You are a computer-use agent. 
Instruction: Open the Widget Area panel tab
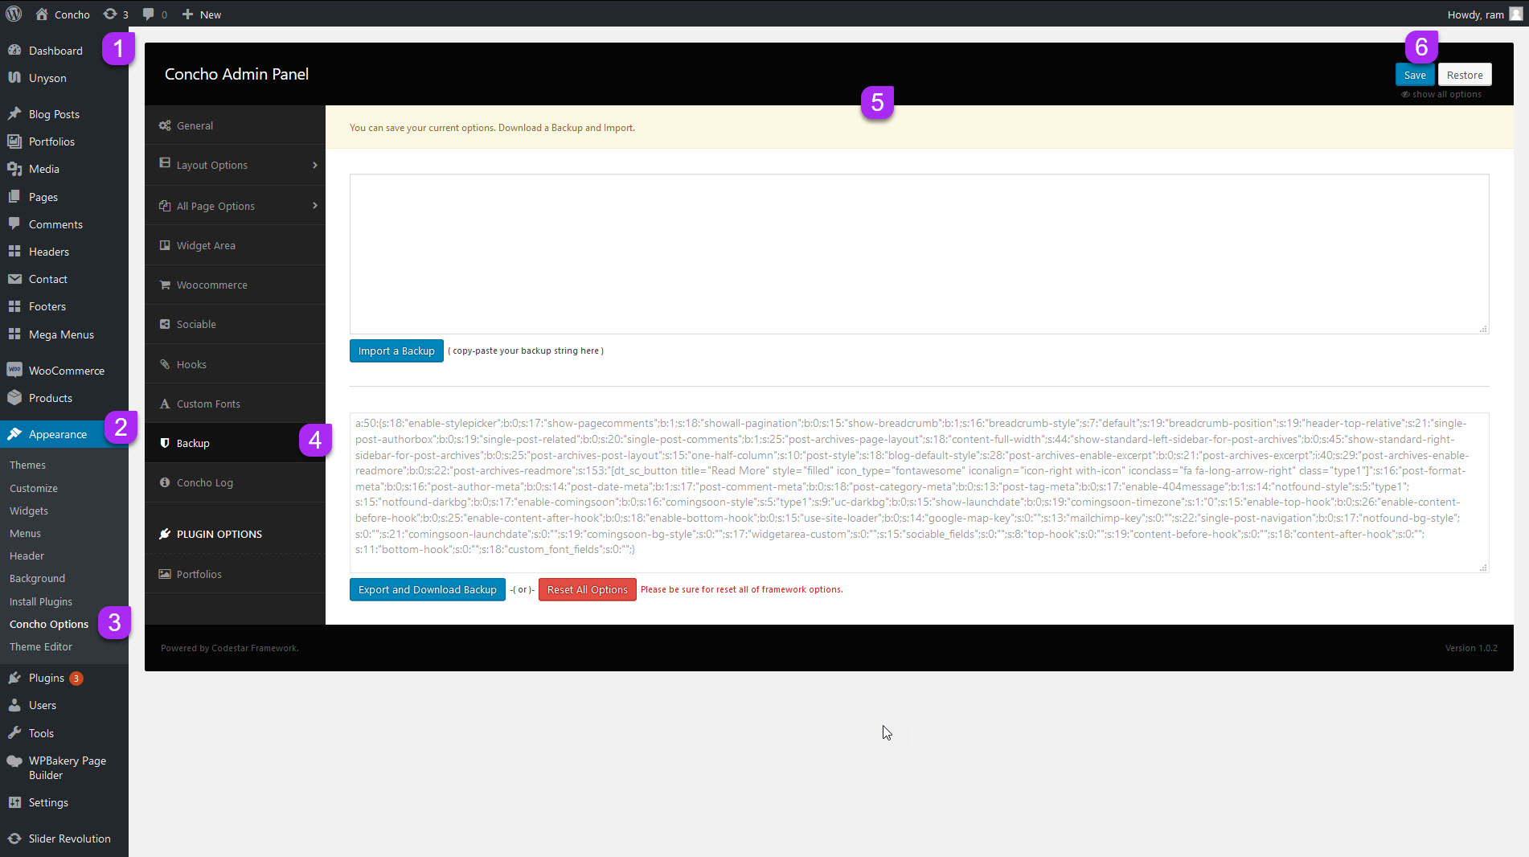coord(235,245)
